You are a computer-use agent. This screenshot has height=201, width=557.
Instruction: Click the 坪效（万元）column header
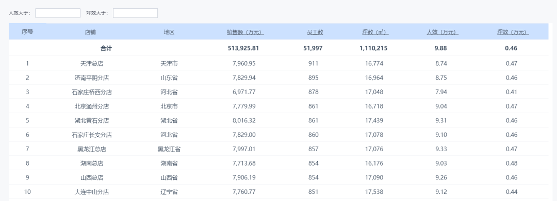coord(513,32)
